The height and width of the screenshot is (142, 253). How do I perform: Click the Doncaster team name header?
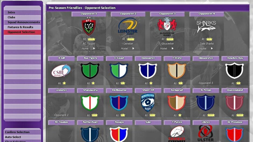tap(148, 58)
